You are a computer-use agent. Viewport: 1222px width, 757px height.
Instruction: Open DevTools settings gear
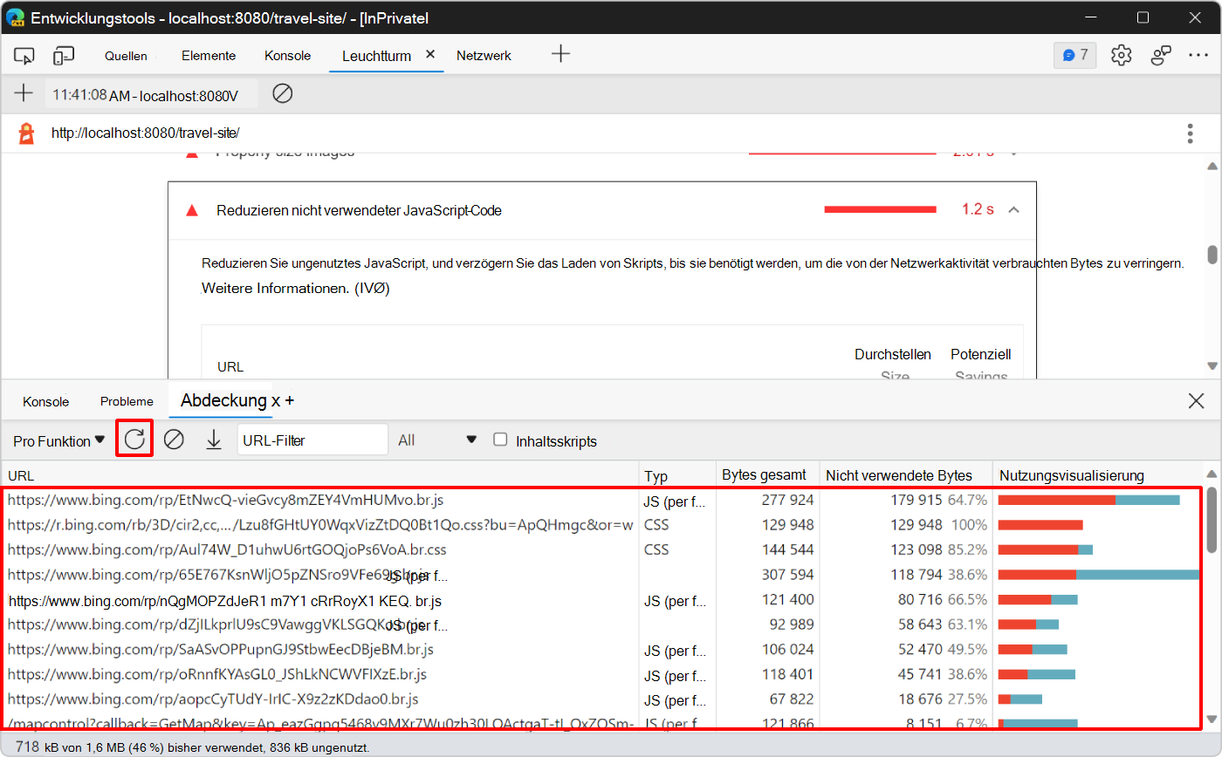[x=1121, y=55]
